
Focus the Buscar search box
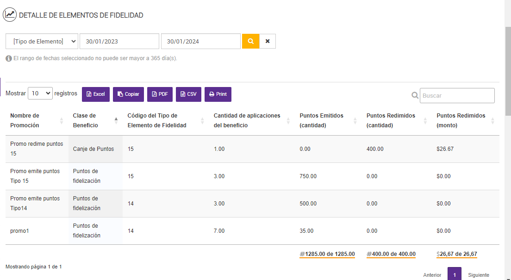[x=457, y=95]
